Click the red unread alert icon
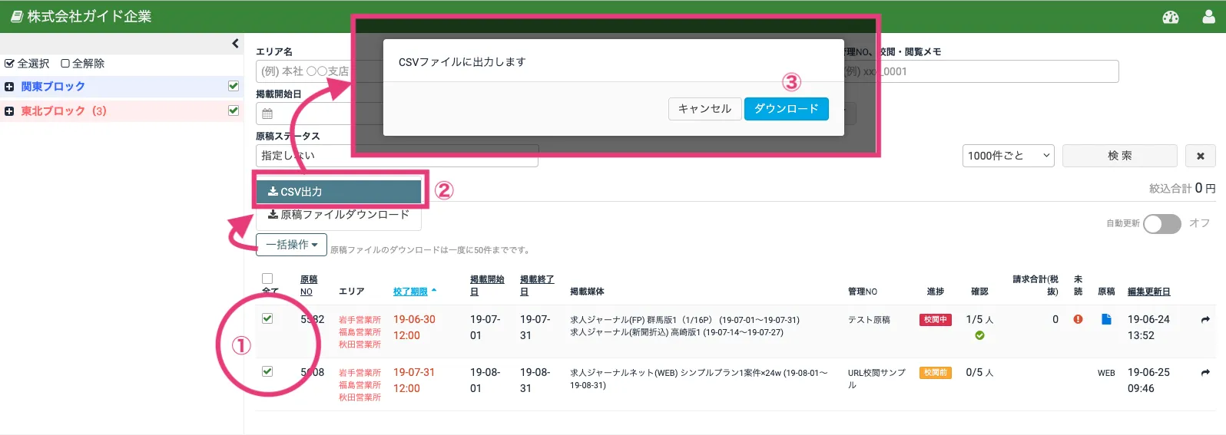This screenshot has height=435, width=1226. click(1078, 319)
